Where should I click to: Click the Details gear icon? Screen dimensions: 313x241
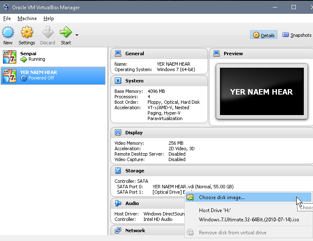pyautogui.click(x=256, y=35)
